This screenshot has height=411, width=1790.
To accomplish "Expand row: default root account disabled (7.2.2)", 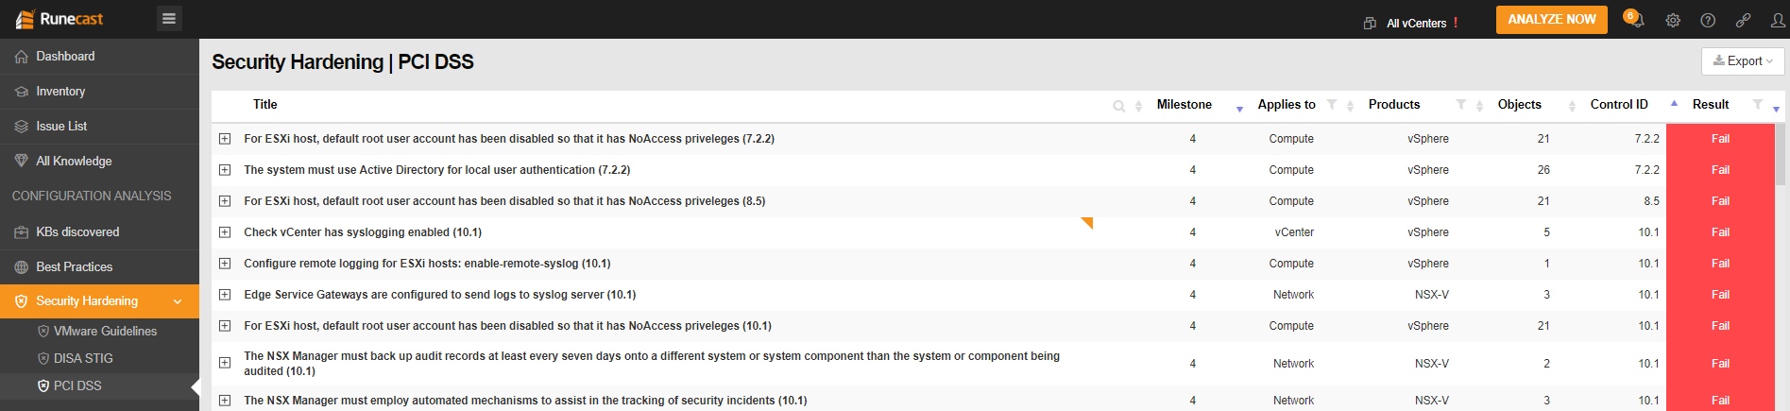I will pyautogui.click(x=225, y=139).
